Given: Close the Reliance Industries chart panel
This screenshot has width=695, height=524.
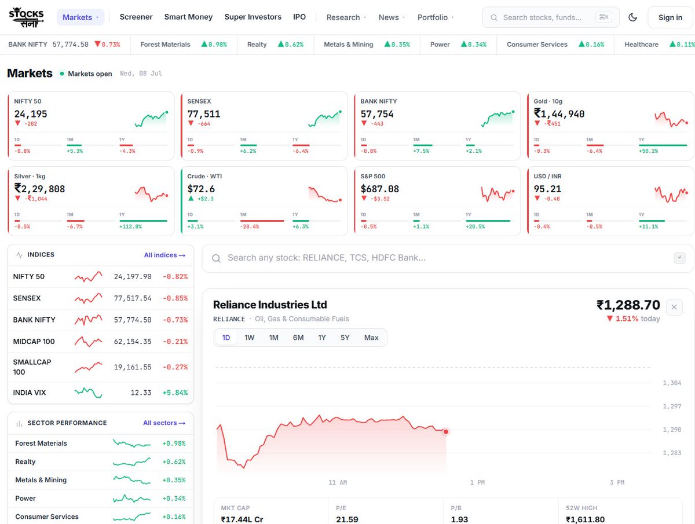Looking at the screenshot, I should tap(674, 307).
